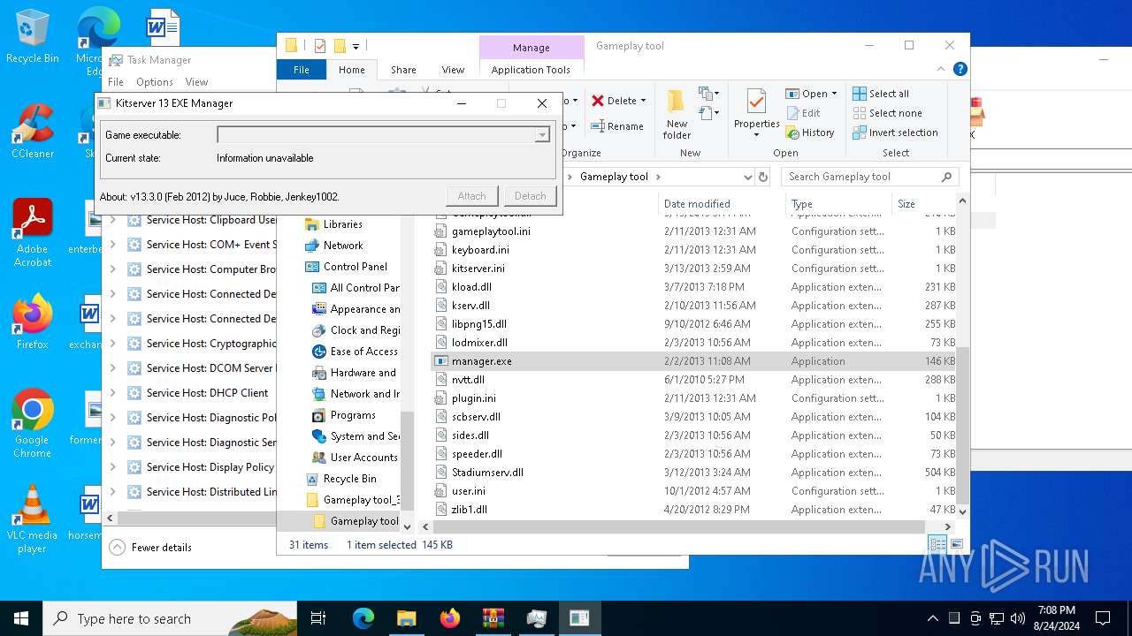Screen dimensions: 1132x636
Task: Create a New folder from the ribbon
Action: (x=677, y=113)
